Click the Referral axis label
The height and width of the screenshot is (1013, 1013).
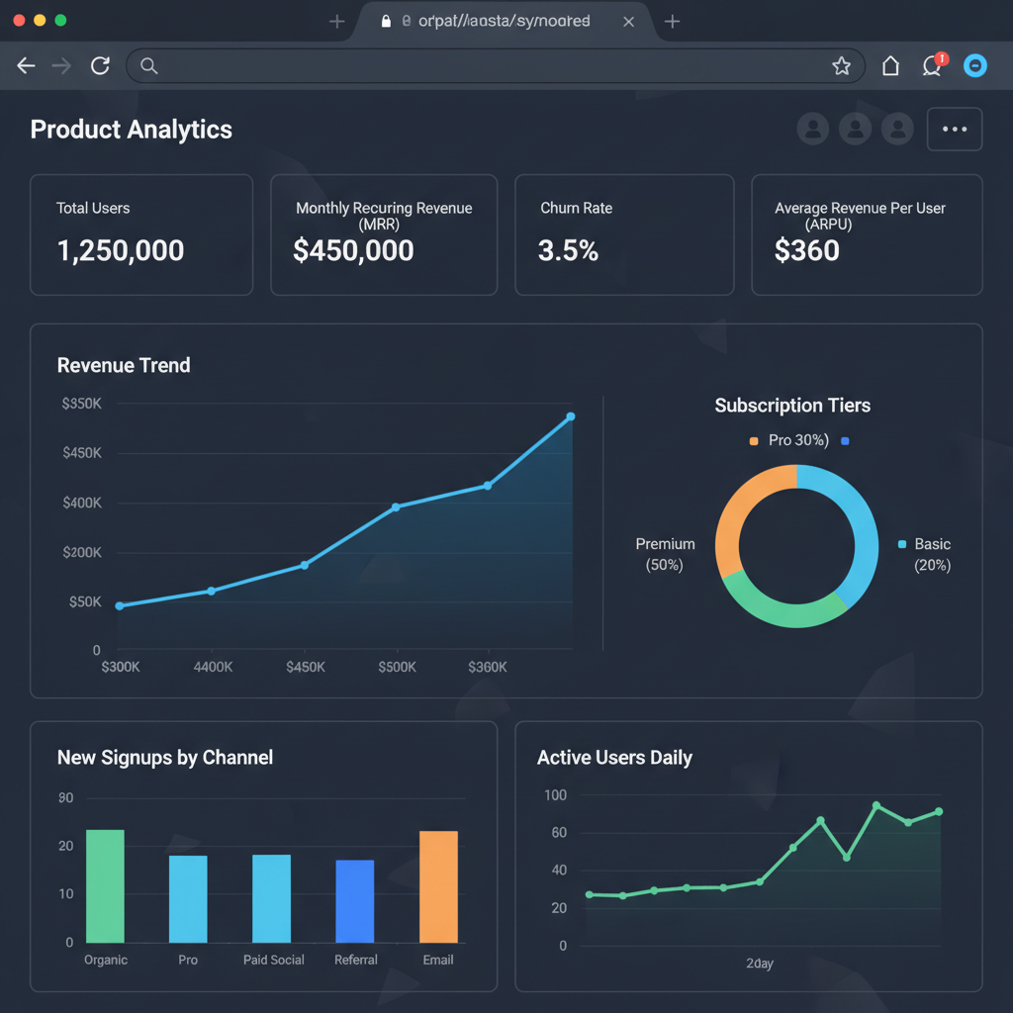tap(356, 960)
